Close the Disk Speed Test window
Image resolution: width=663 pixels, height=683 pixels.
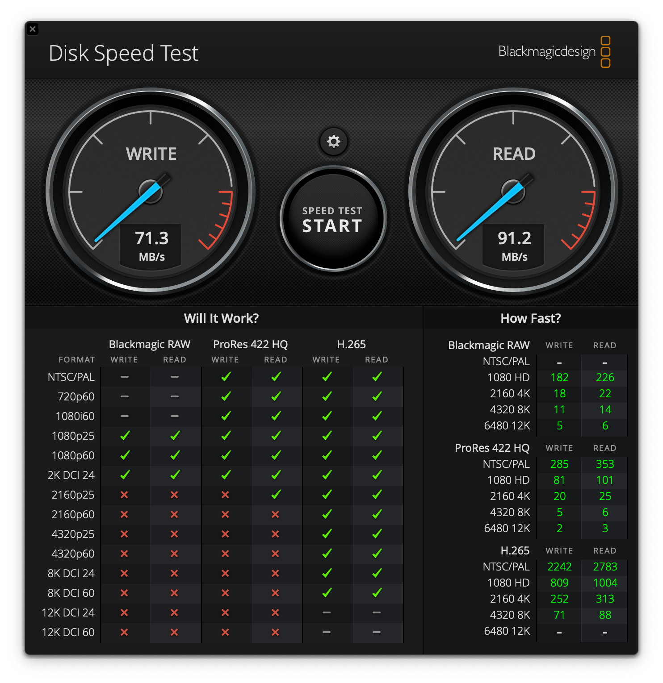point(33,29)
